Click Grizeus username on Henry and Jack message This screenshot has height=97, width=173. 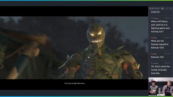[x=155, y=18]
